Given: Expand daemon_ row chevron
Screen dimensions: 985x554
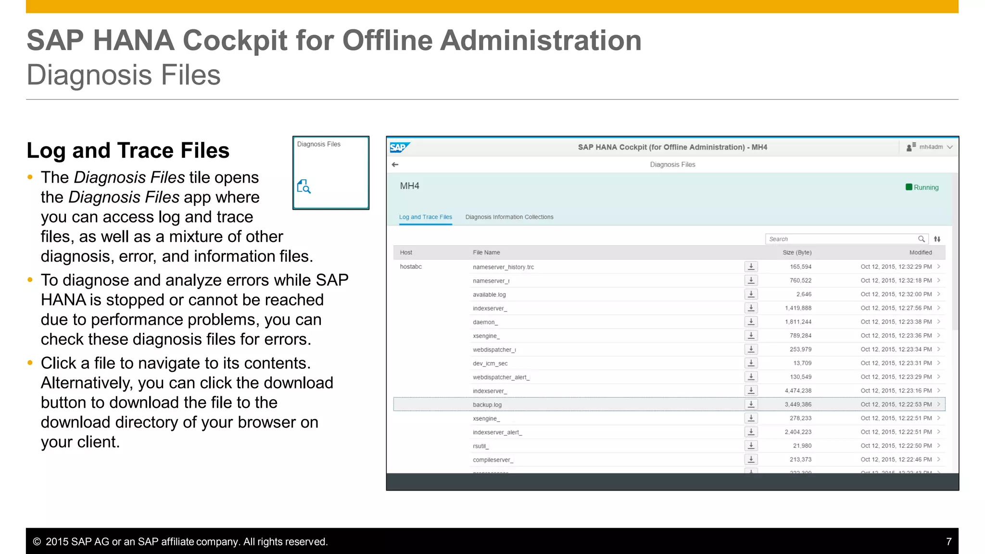Looking at the screenshot, I should click(939, 322).
